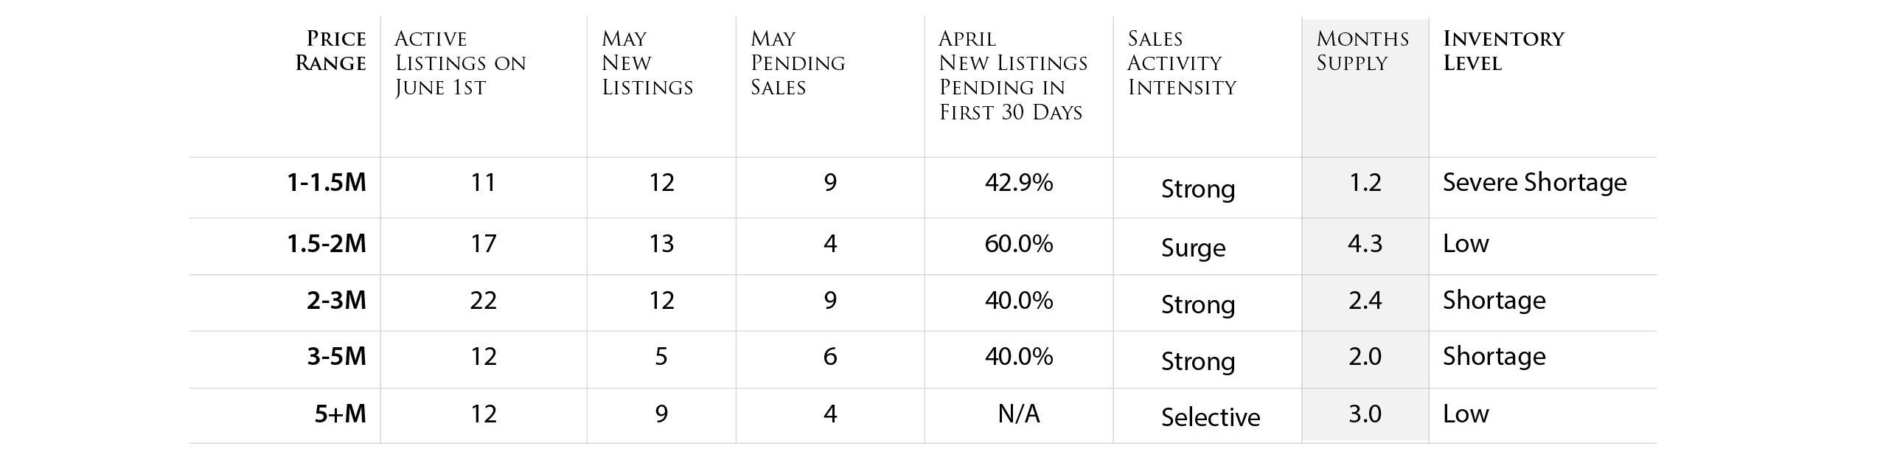Viewport: 1880px width, 460px height.
Task: Select the Months Supply column header
Action: coord(1362,51)
